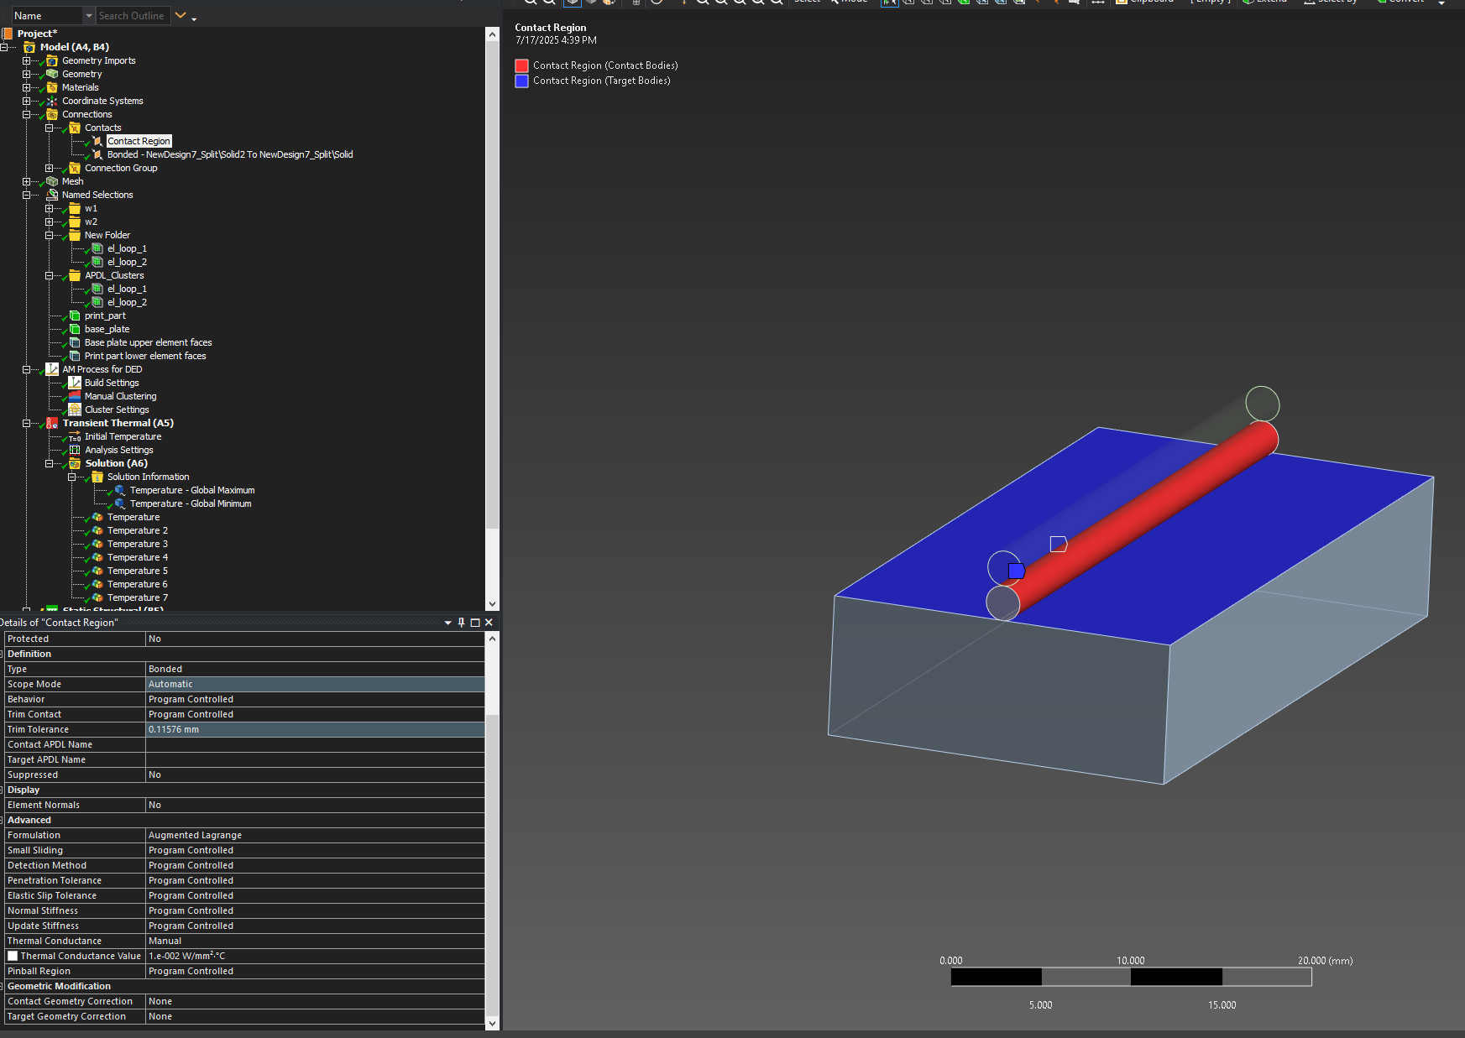Collapse the Contacts folder
Screen dimensions: 1465x1038
[x=49, y=128]
